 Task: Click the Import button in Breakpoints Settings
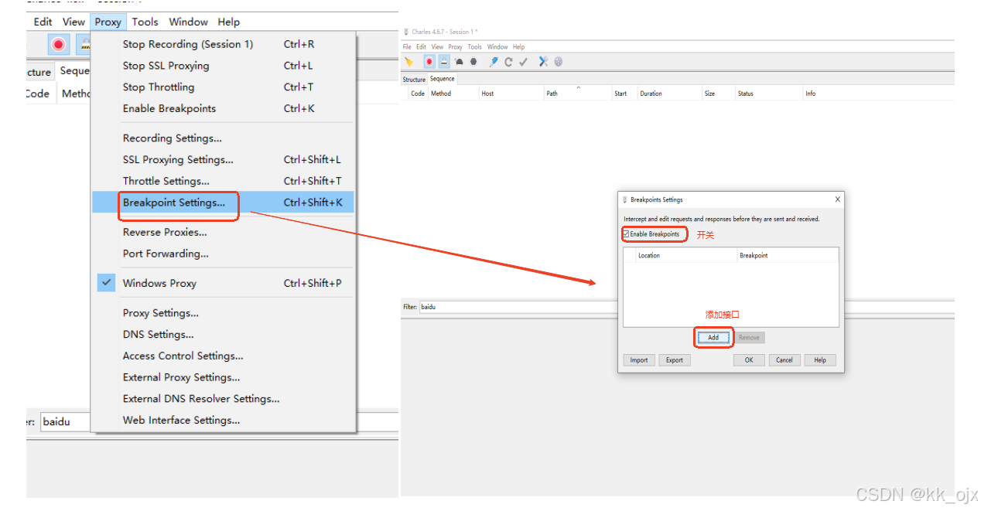(639, 360)
